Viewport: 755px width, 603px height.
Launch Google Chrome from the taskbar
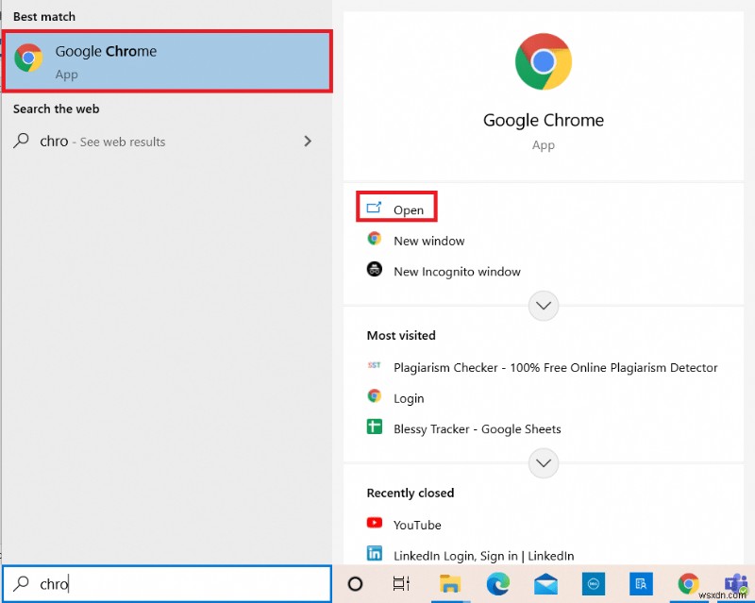pyautogui.click(x=689, y=585)
